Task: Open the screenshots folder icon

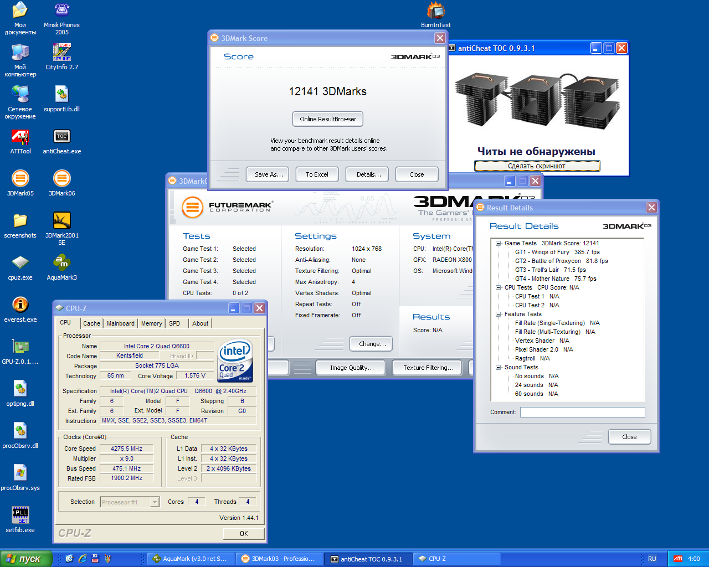Action: [20, 225]
